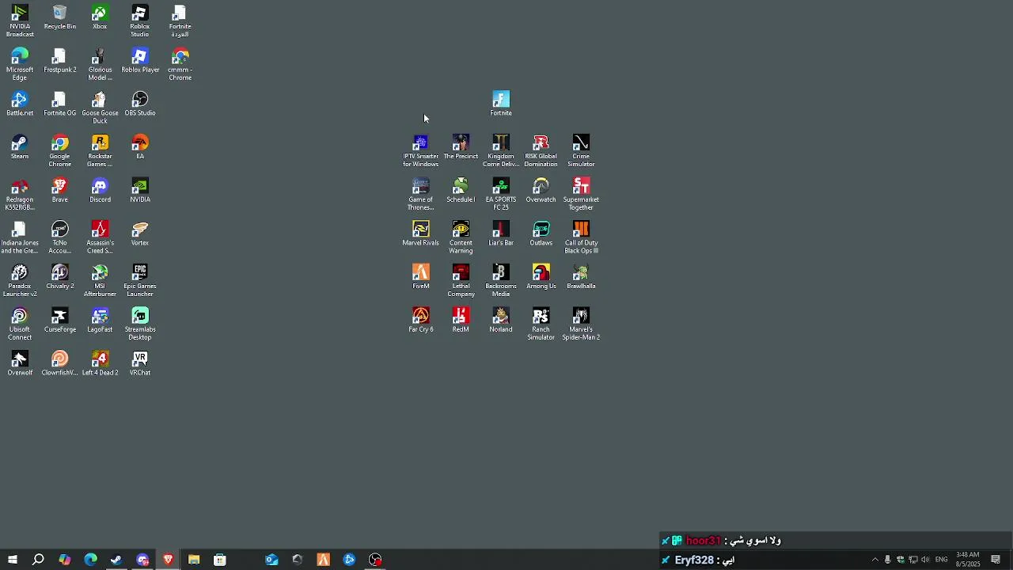Select the Marvel Rivals icon
1013x570 pixels.
point(420,234)
